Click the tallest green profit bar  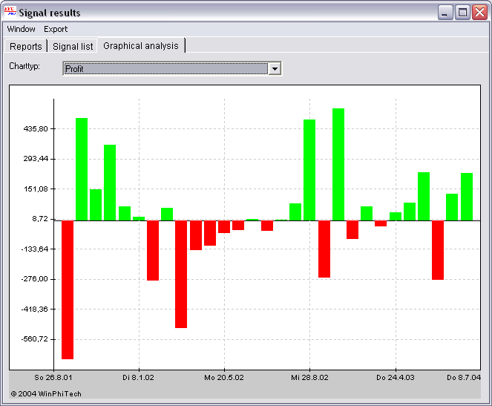338,164
